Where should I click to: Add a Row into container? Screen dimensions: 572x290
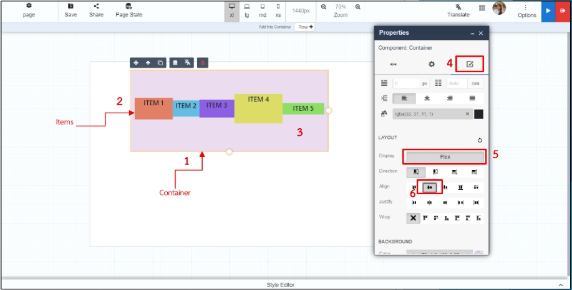tap(304, 27)
